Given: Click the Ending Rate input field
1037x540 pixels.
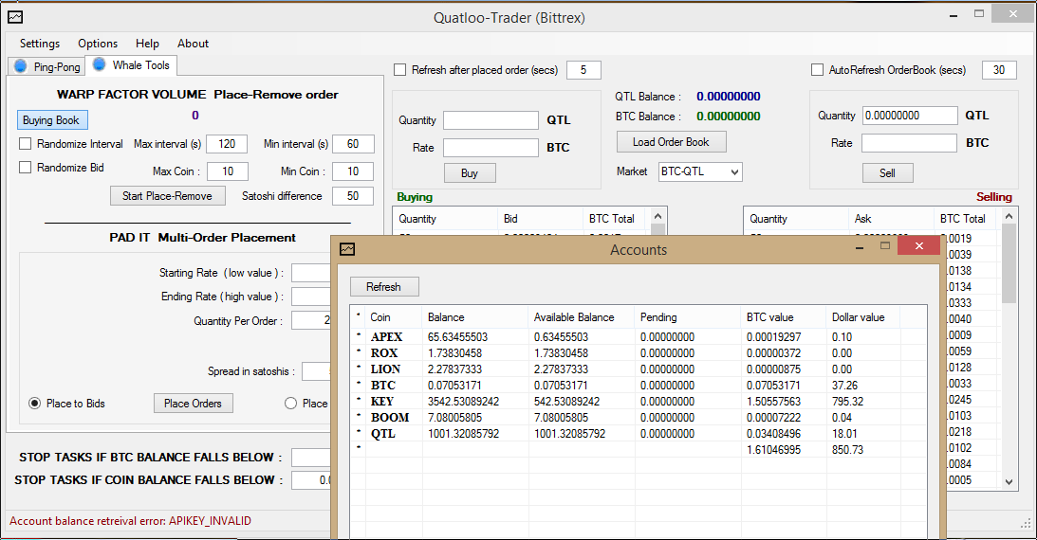Looking at the screenshot, I should (x=311, y=297).
